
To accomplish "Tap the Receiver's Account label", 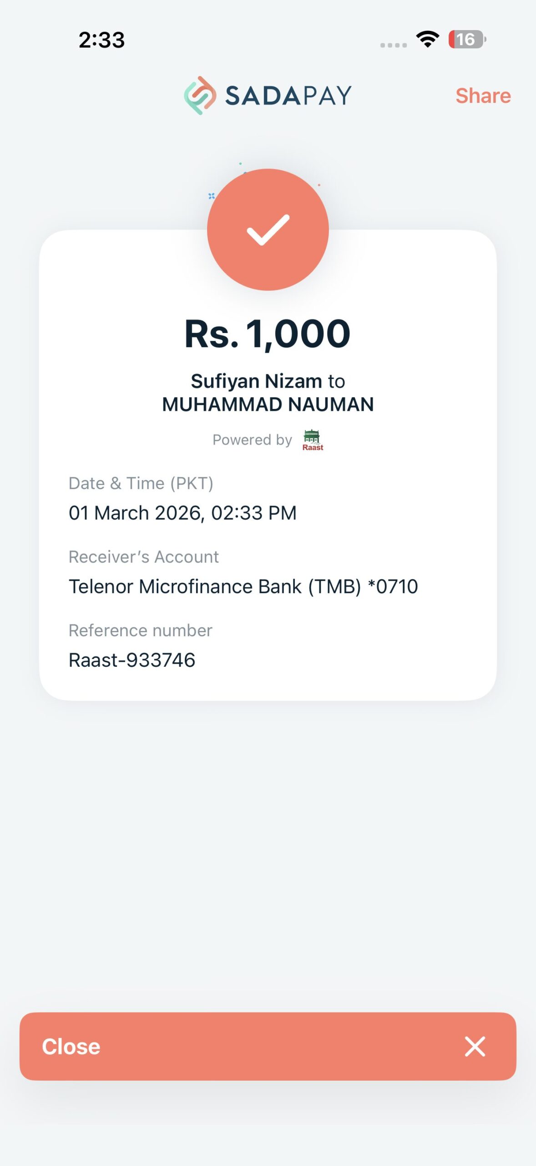I will [143, 557].
